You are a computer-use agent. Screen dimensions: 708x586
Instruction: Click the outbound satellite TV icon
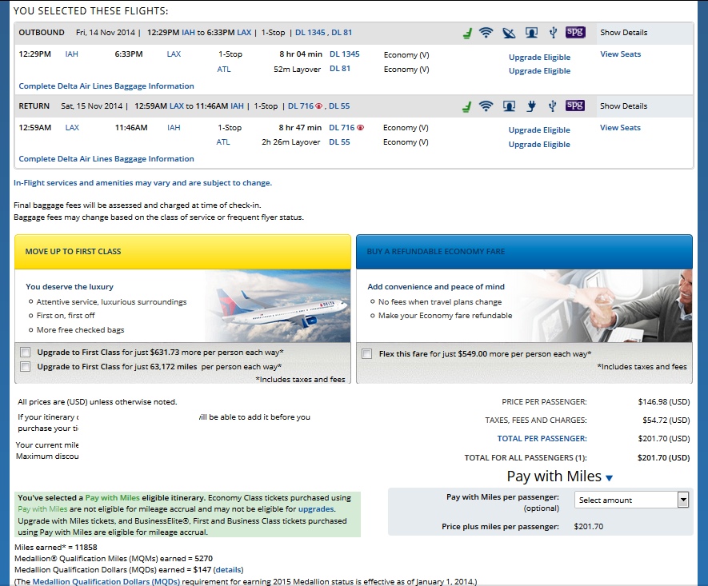[x=509, y=33]
